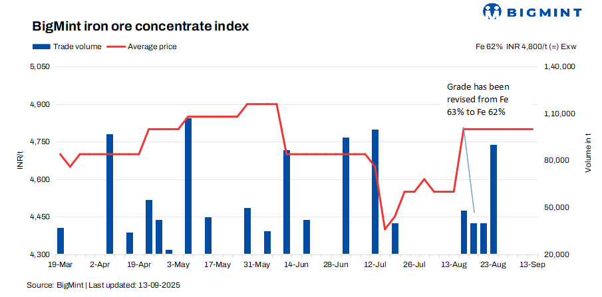The width and height of the screenshot is (602, 297).
Task: Select the tall volume bar above 23-Aug
Action: click(494, 199)
